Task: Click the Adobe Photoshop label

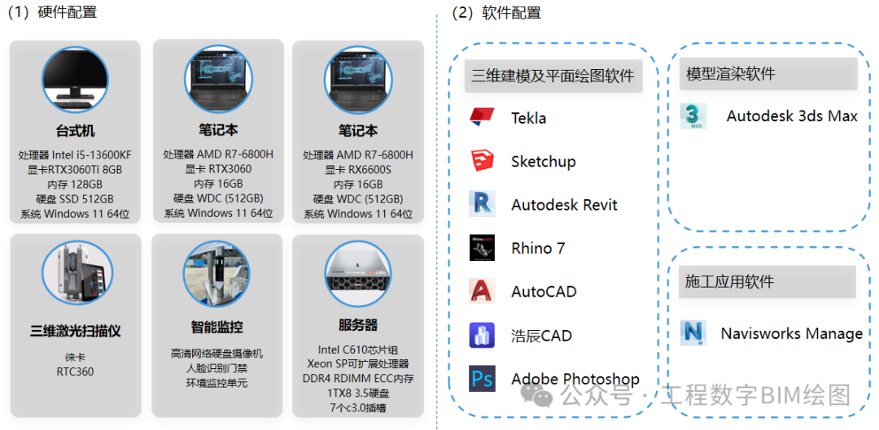Action: click(x=575, y=380)
